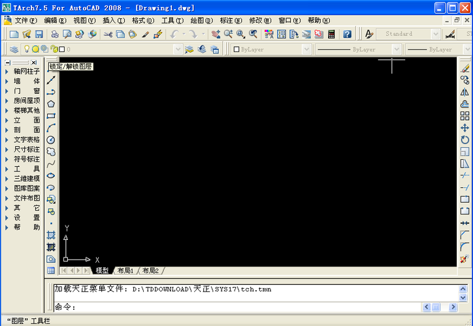The width and height of the screenshot is (473, 326).
Task: Open the Layer Properties Manager icon
Action: [14, 49]
